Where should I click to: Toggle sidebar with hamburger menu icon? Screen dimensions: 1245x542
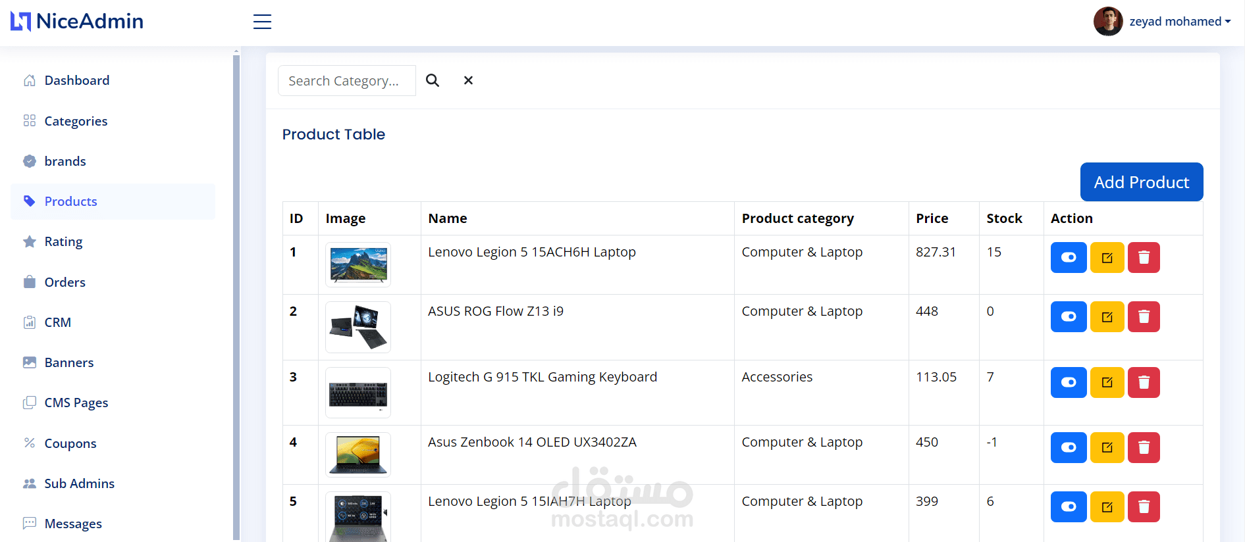(x=262, y=22)
